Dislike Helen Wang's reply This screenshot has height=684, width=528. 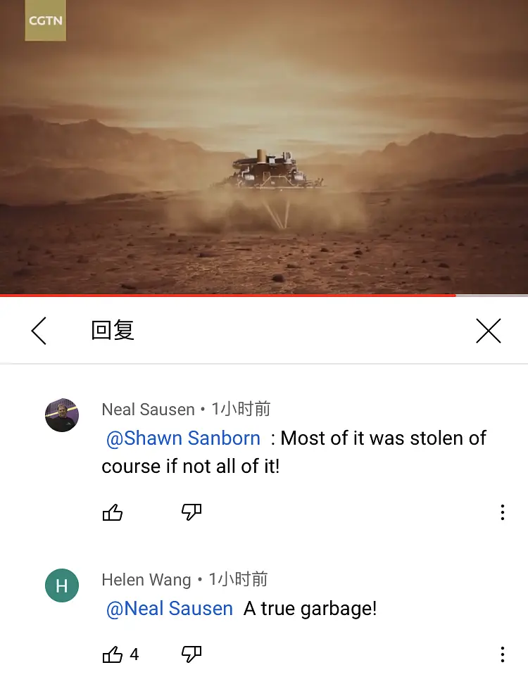191,654
